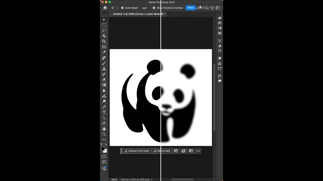Open the Color panel palette icon

(220, 18)
